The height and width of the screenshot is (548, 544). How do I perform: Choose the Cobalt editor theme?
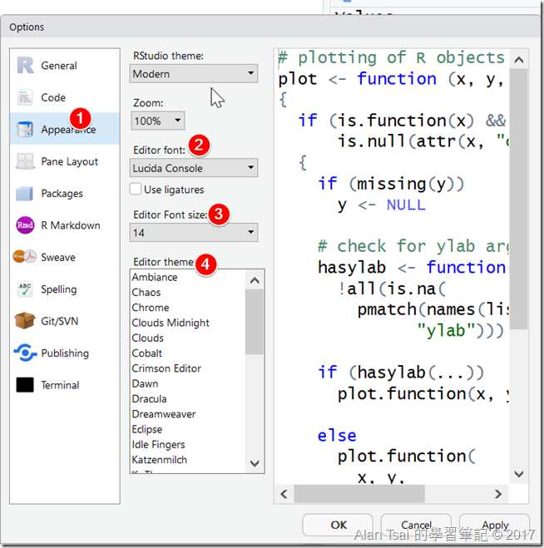click(188, 353)
